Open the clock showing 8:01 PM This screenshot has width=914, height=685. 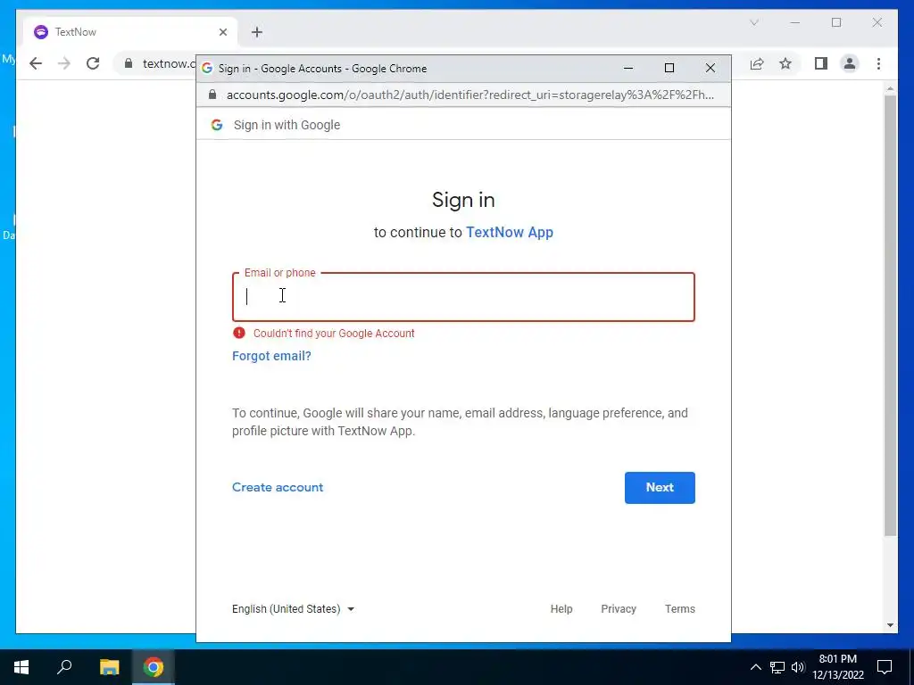pos(837,667)
